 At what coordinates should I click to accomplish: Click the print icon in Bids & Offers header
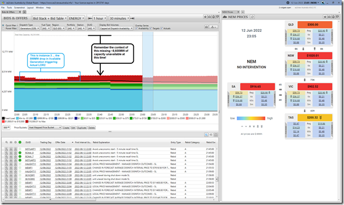[x=209, y=17]
